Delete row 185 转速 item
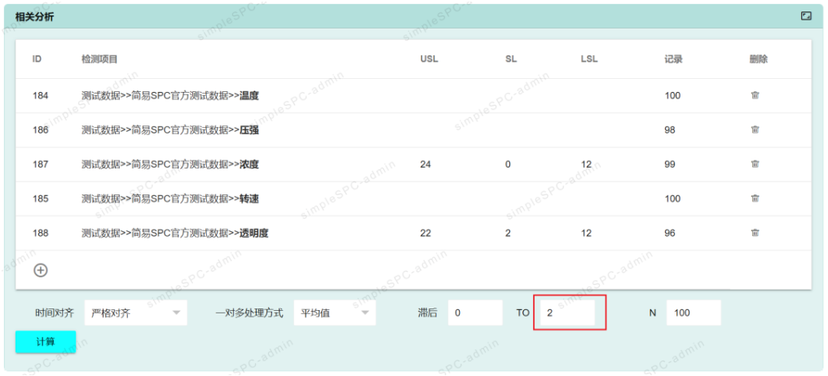This screenshot has height=376, width=828. (755, 199)
